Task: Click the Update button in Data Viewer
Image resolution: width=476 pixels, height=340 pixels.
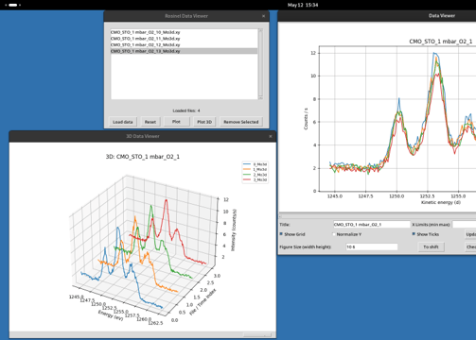Action: point(471,234)
